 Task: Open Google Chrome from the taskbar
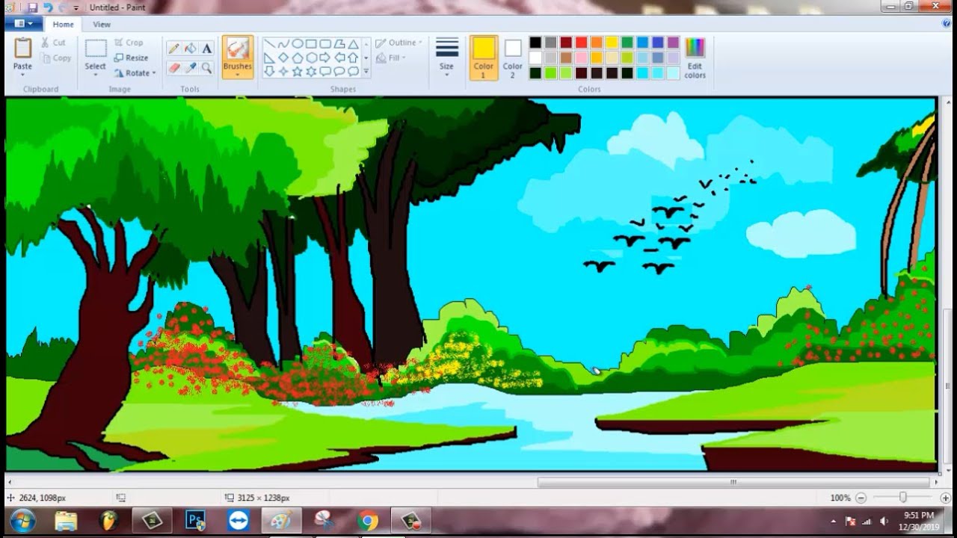click(367, 520)
